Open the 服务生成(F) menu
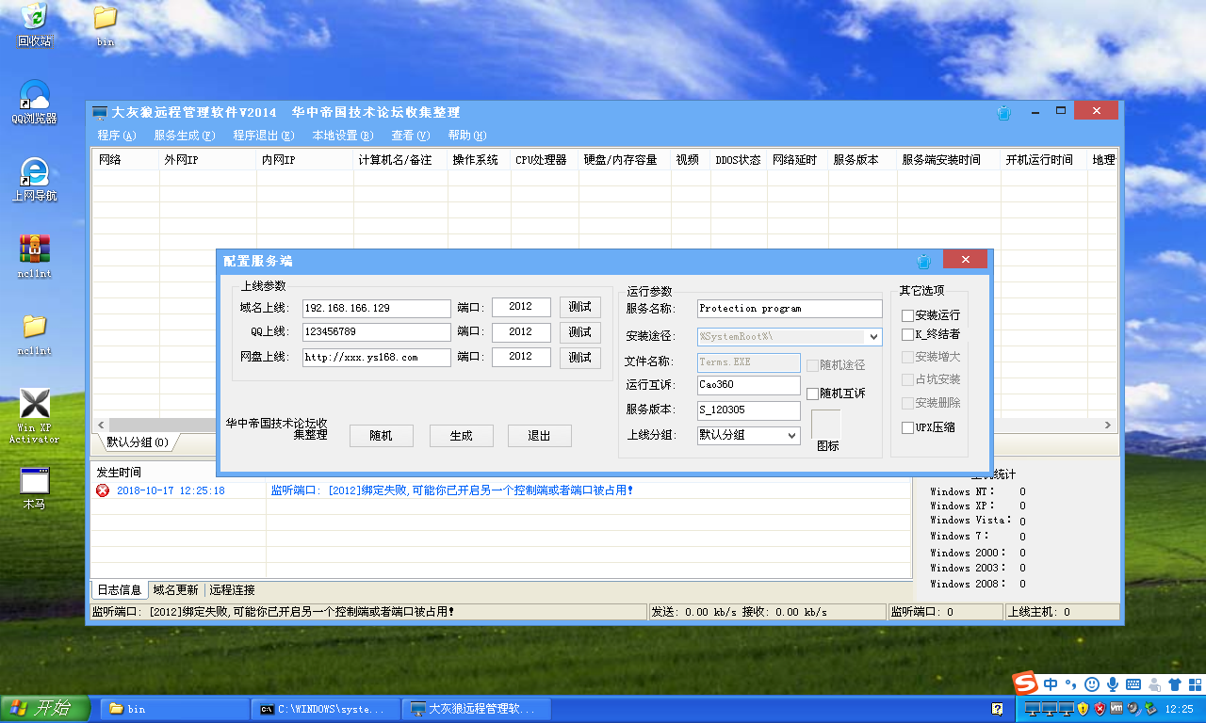Image resolution: width=1206 pixels, height=723 pixels. point(185,136)
